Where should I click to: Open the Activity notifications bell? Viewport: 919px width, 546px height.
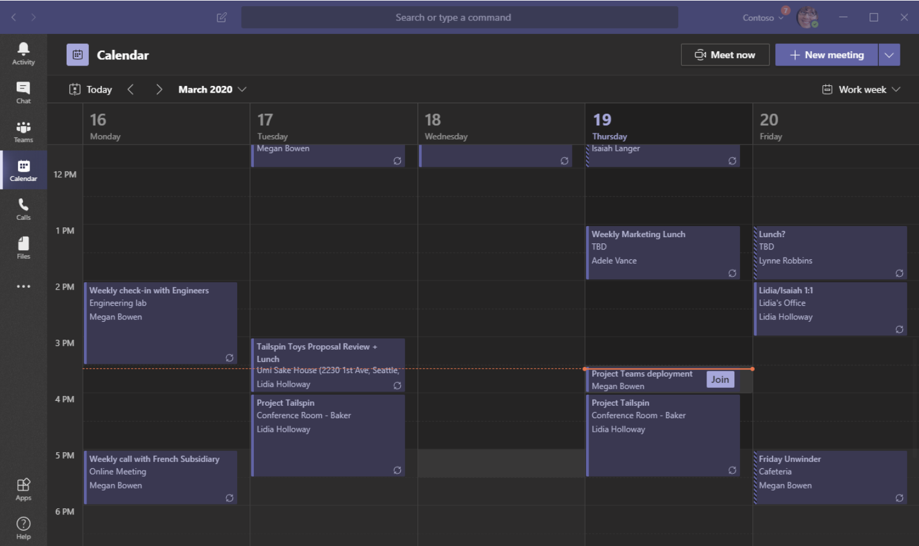point(23,52)
